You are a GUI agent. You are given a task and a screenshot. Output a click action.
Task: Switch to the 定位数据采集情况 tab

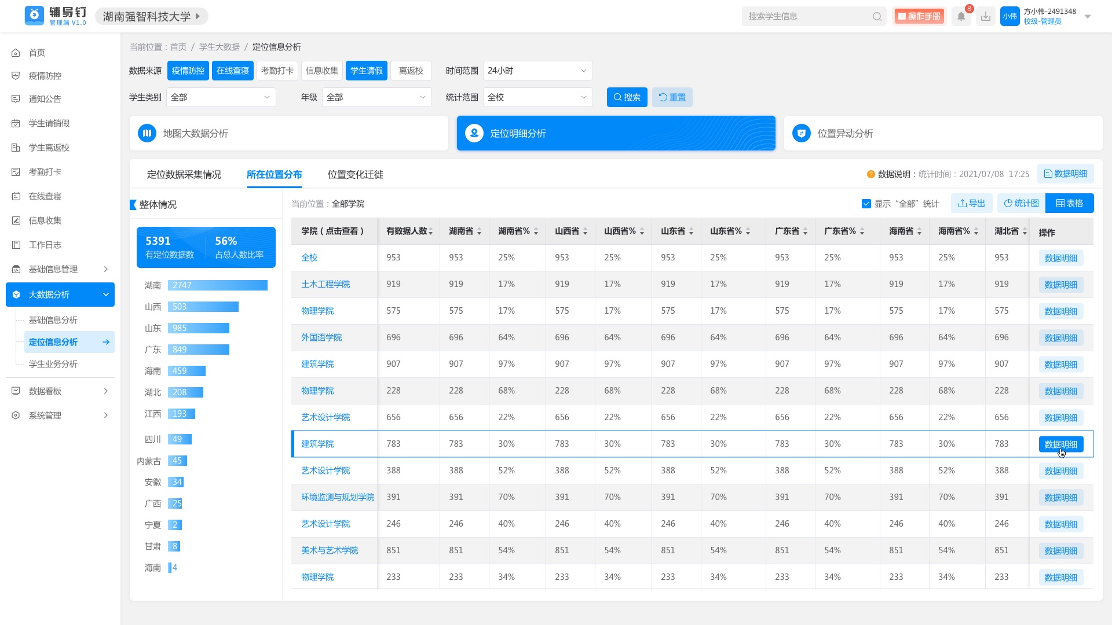[184, 175]
